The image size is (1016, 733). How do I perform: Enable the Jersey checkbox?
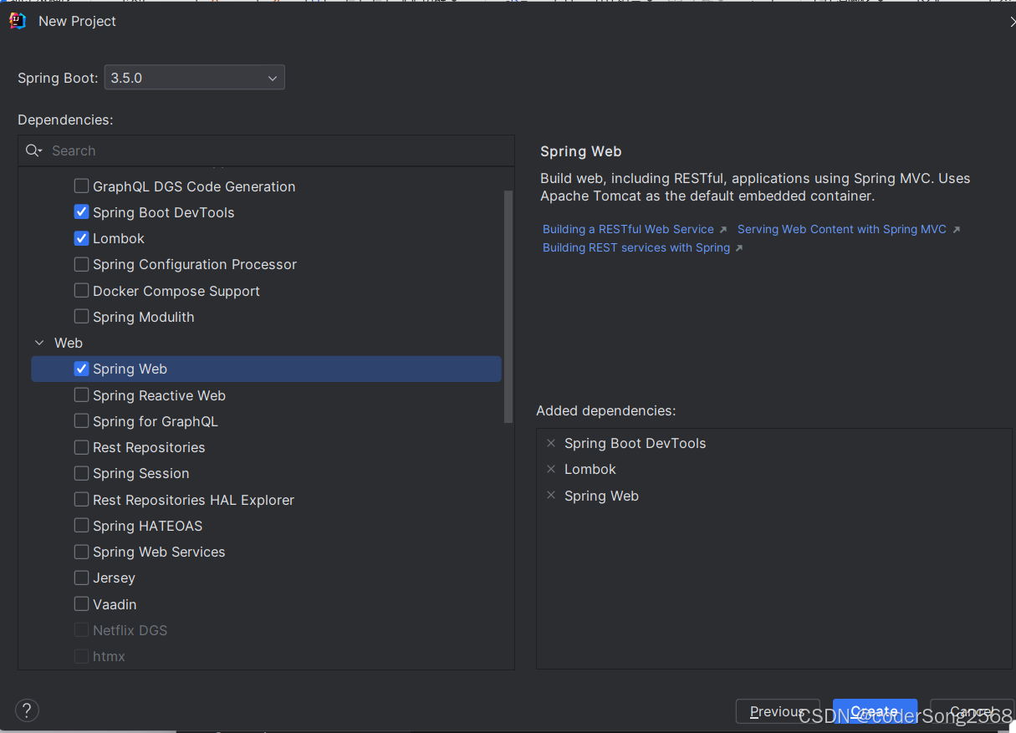(x=81, y=578)
